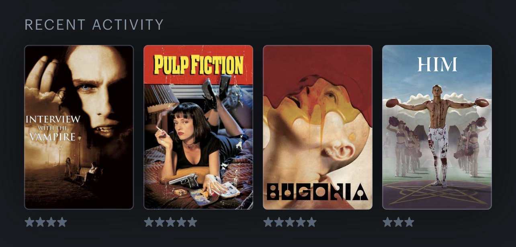Click the third star under HIM
This screenshot has width=516, height=247.
point(409,222)
